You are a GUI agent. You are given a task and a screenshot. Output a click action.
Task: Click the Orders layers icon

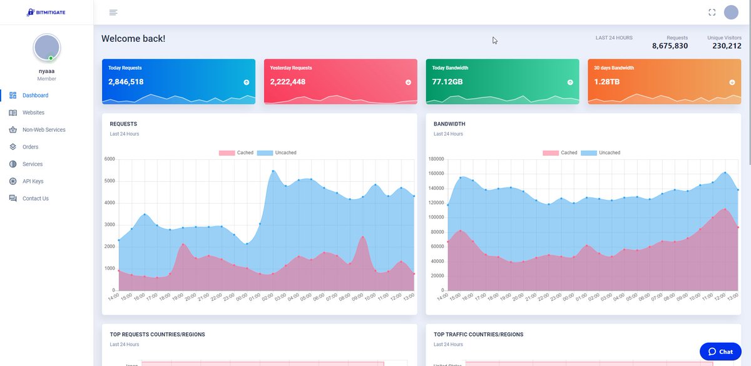pyautogui.click(x=13, y=147)
